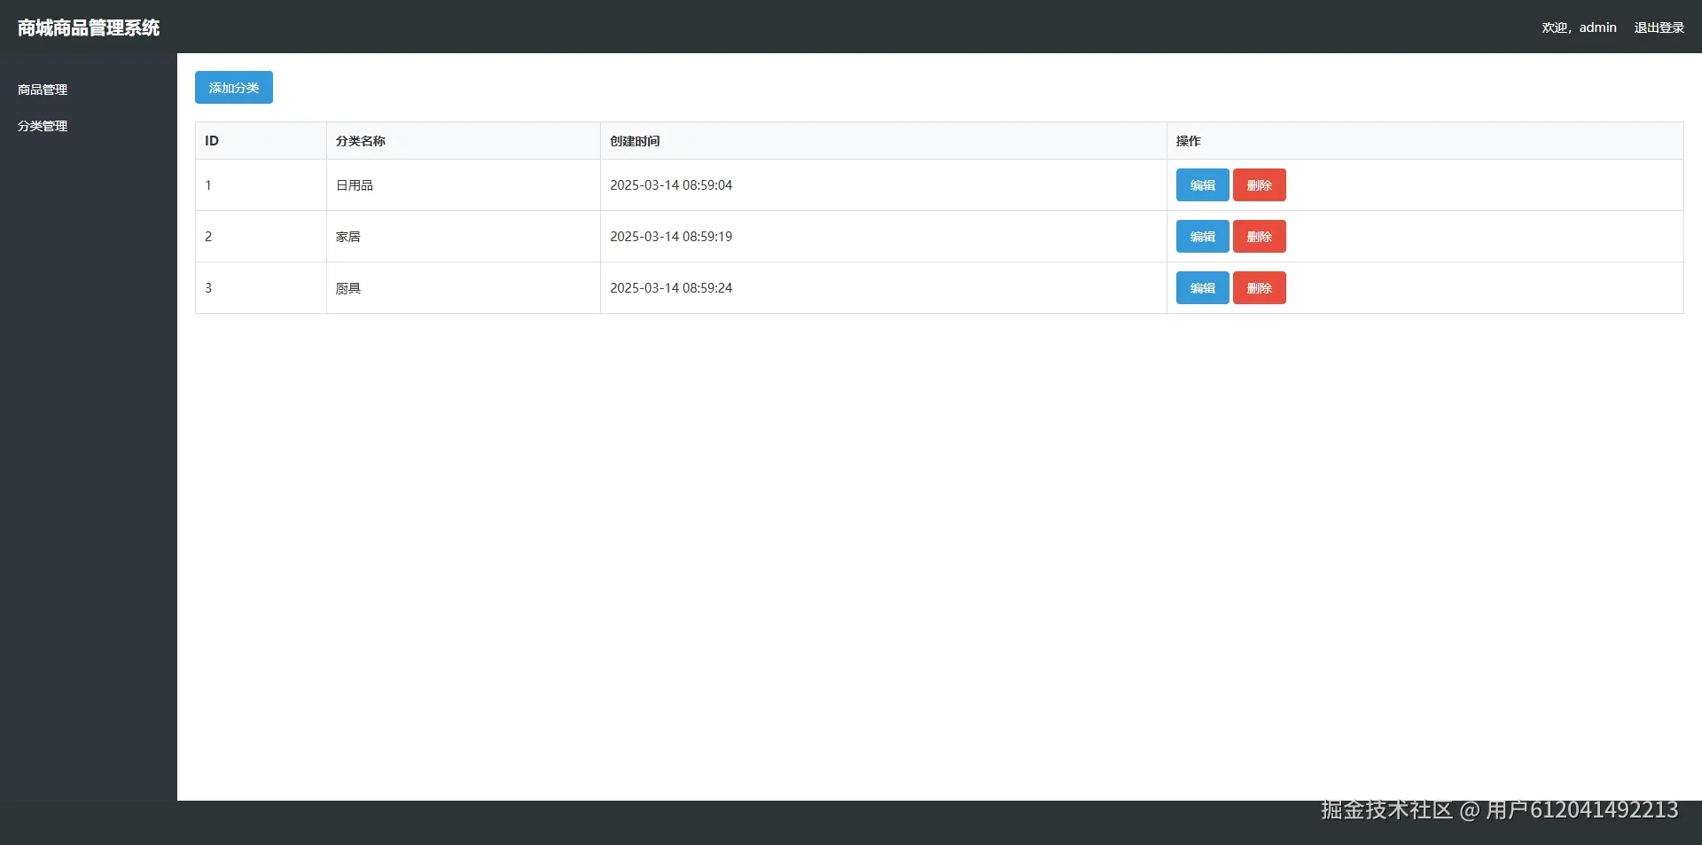Delete the 家居 category

(1259, 237)
